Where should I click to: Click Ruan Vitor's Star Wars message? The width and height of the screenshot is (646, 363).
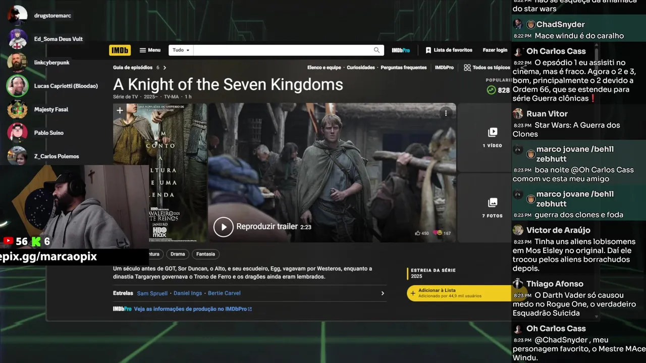tap(566, 130)
